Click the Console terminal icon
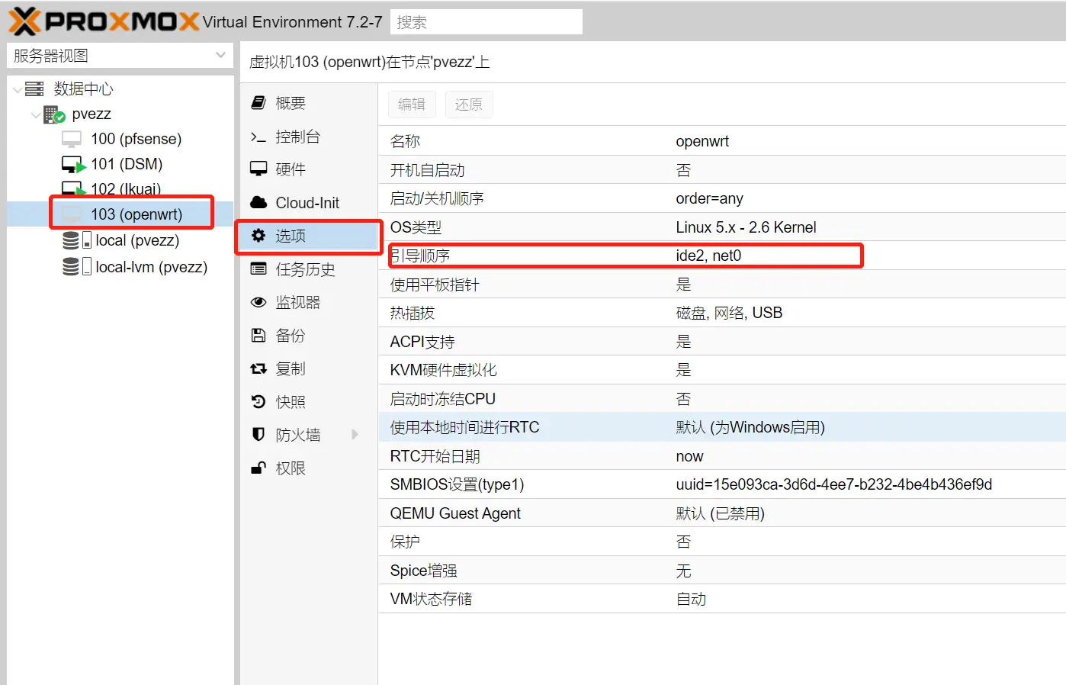 point(258,137)
